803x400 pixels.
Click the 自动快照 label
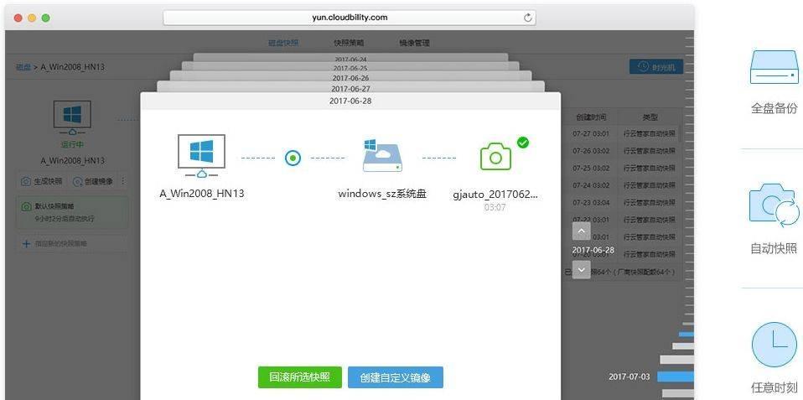tap(774, 249)
